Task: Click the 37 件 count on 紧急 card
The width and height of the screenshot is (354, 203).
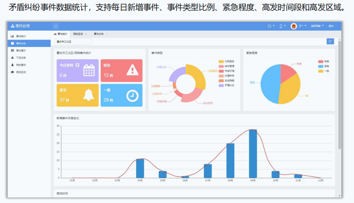Action: click(64, 100)
